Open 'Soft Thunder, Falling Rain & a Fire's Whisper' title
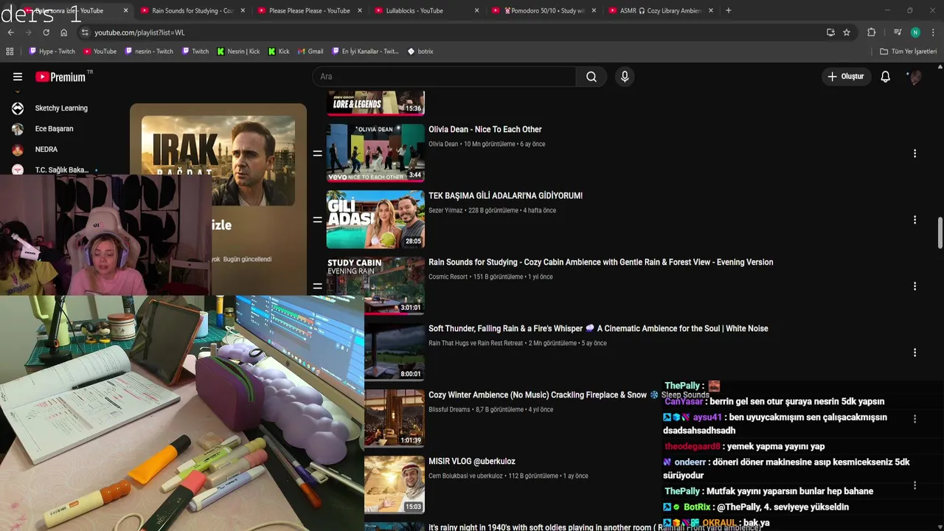This screenshot has width=944, height=531. point(598,328)
